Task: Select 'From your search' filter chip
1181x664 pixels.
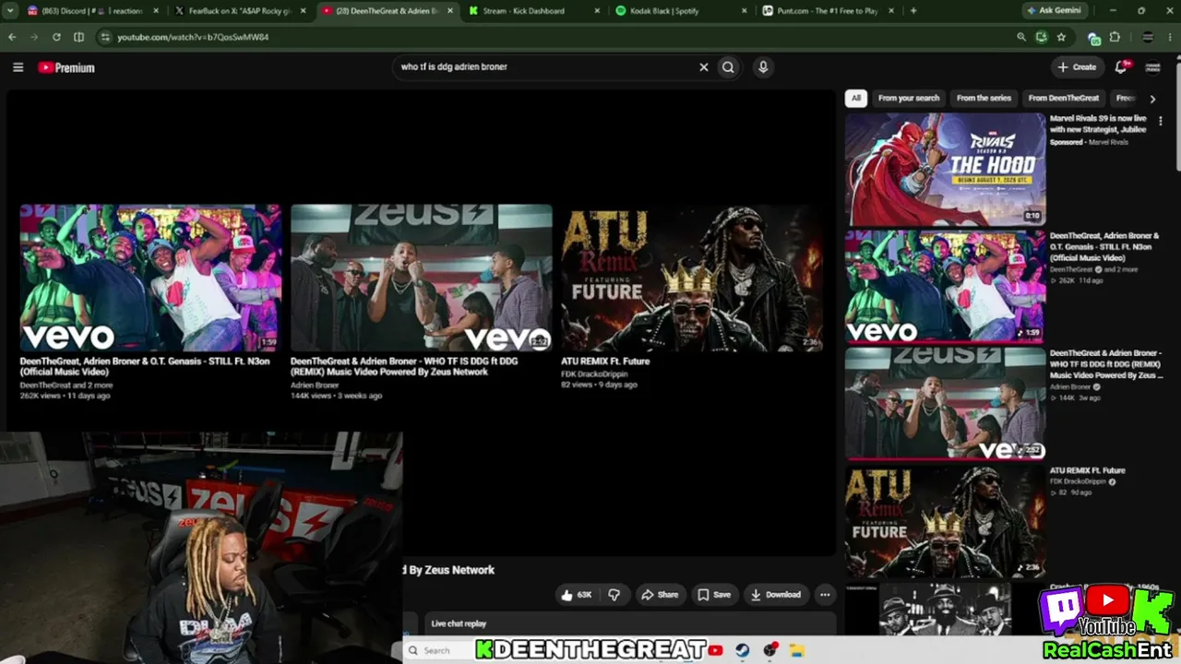Action: pyautogui.click(x=909, y=98)
